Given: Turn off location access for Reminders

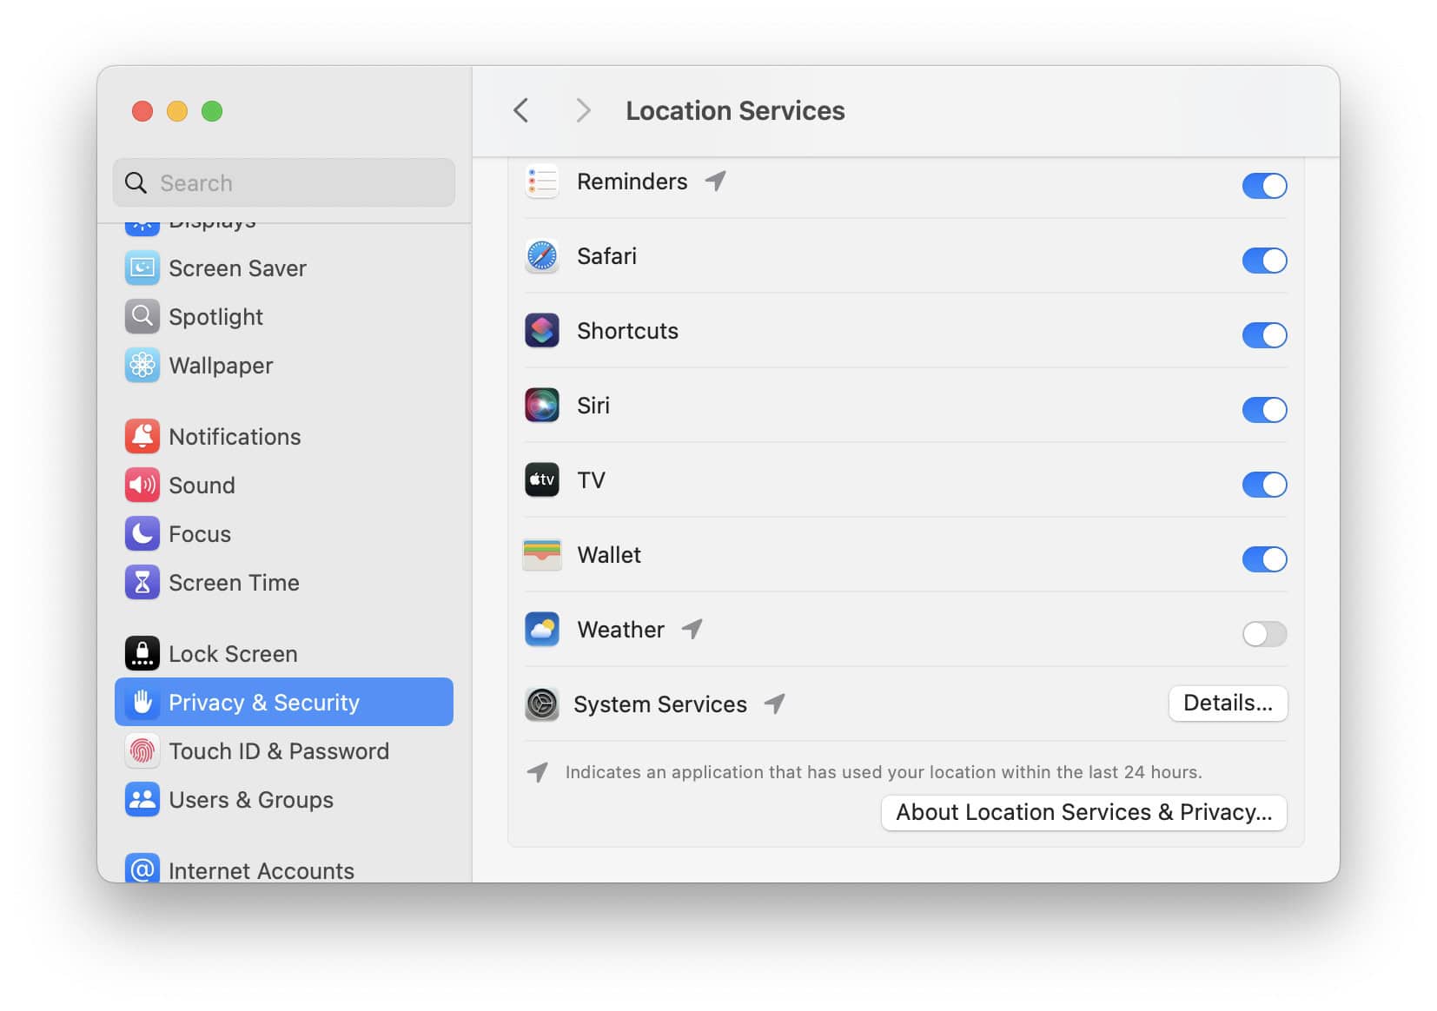Looking at the screenshot, I should click(1264, 185).
